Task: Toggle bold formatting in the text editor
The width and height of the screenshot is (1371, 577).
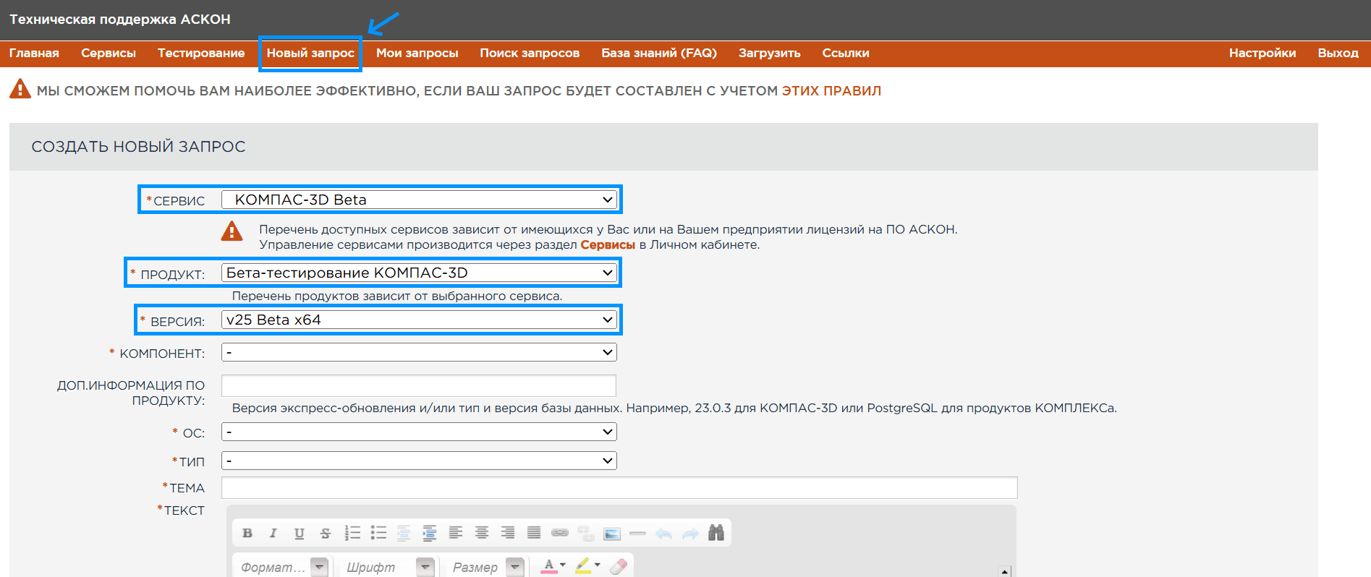Action: [247, 533]
